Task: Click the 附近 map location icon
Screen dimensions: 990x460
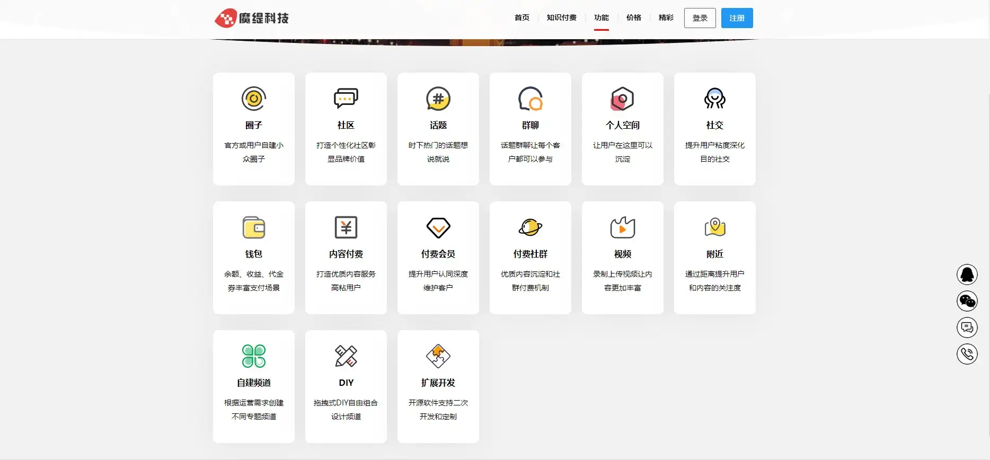Action: 714,228
